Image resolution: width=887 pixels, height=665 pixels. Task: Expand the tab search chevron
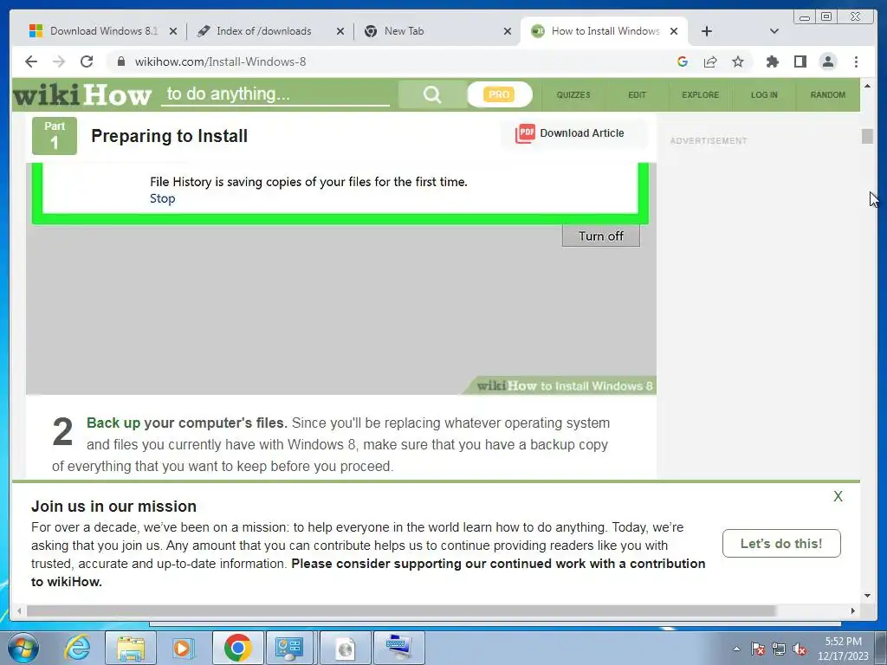click(774, 31)
